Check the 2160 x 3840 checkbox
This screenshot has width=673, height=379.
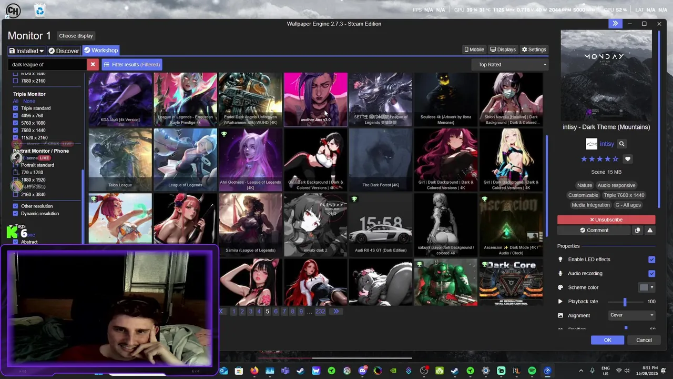click(15, 195)
